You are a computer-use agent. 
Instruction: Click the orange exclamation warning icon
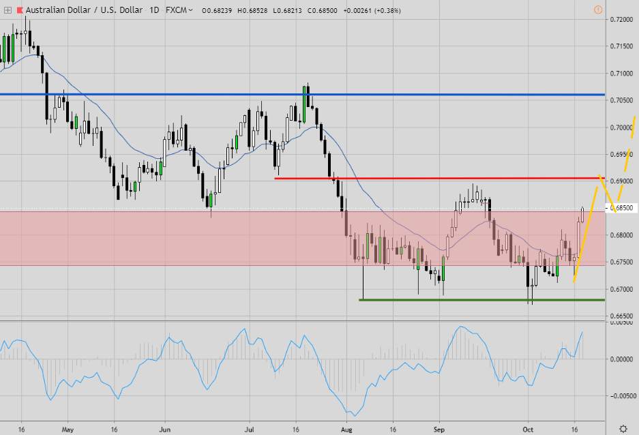pyautogui.click(x=598, y=10)
